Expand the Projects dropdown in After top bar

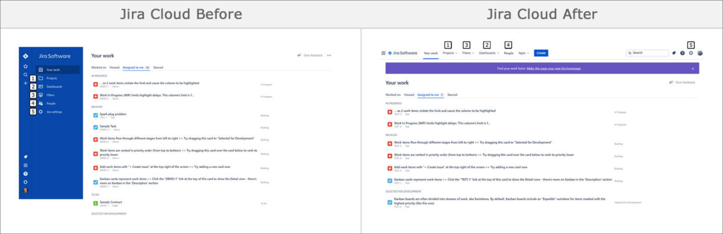tap(449, 53)
